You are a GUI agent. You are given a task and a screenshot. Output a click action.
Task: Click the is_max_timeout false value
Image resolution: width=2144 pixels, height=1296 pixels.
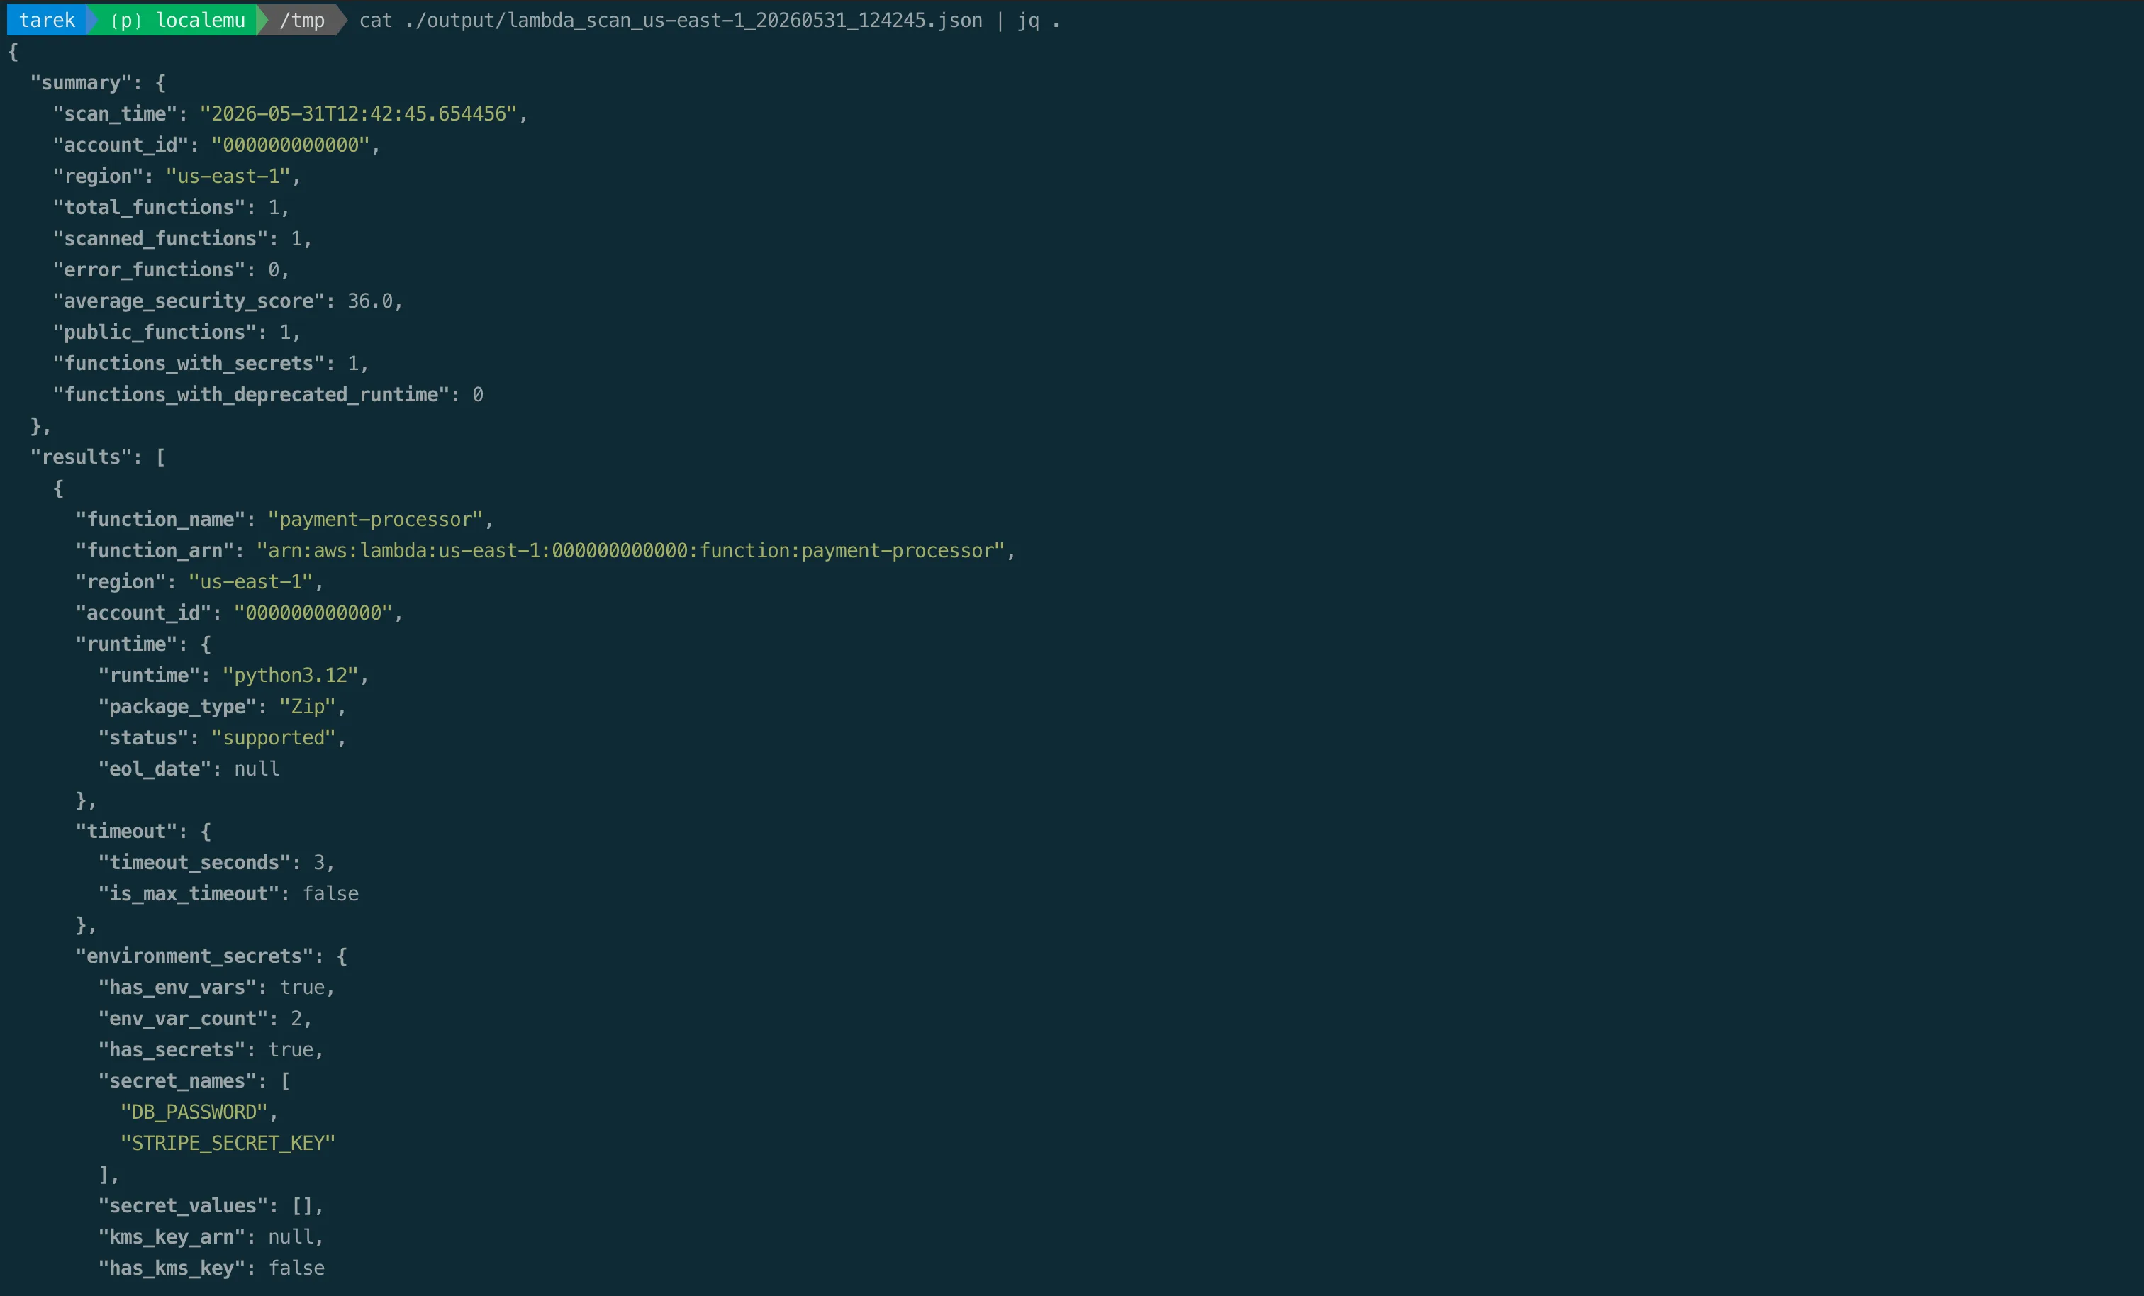click(x=330, y=894)
